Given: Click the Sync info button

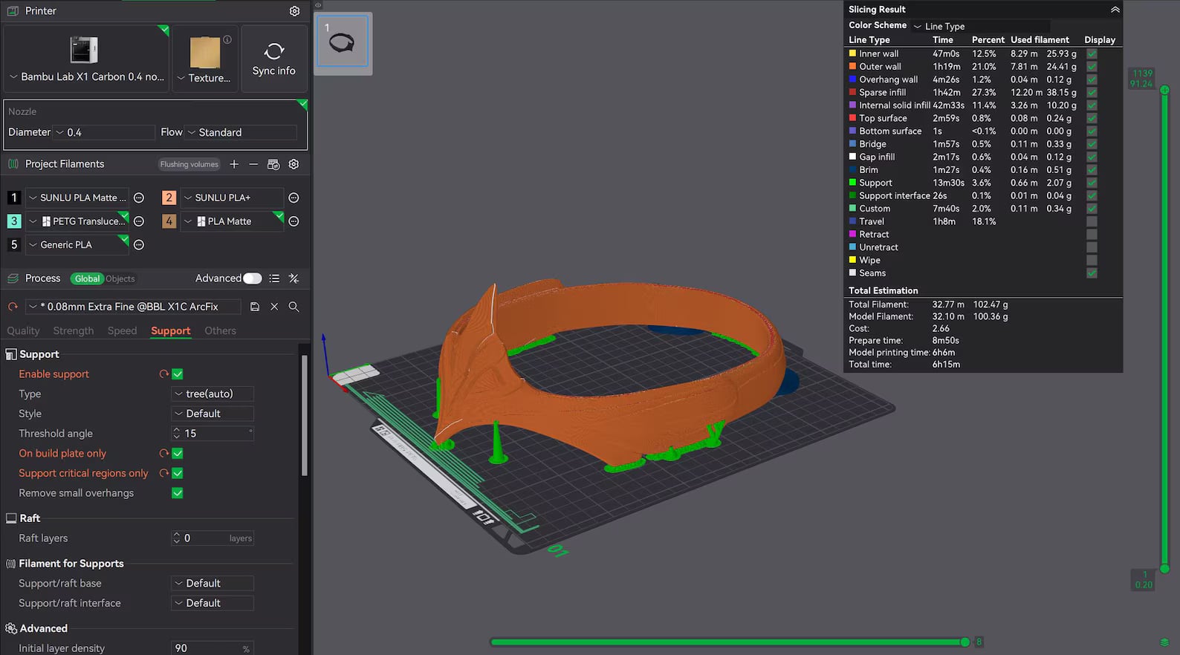Looking at the screenshot, I should coord(273,59).
